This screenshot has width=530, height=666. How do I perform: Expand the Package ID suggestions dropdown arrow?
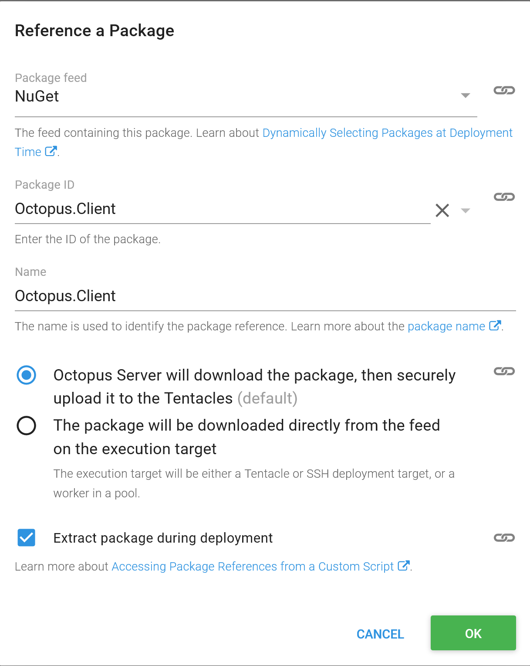click(465, 211)
